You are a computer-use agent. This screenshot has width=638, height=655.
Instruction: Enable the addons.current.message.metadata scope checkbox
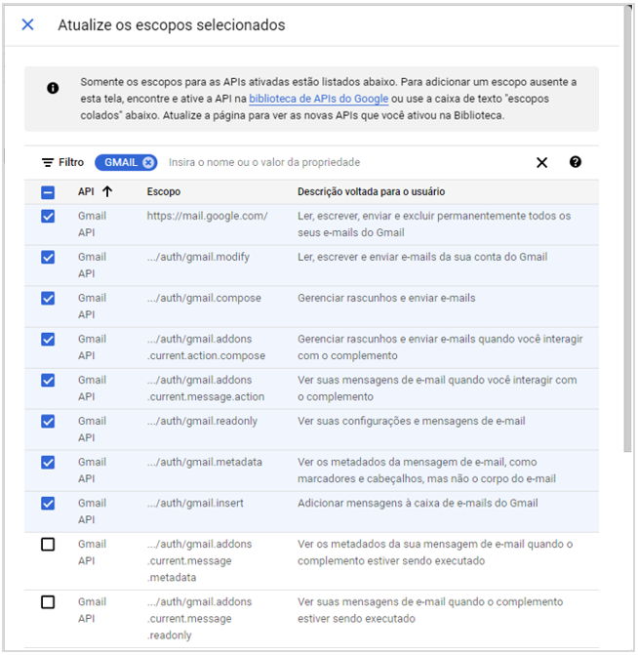click(x=48, y=545)
